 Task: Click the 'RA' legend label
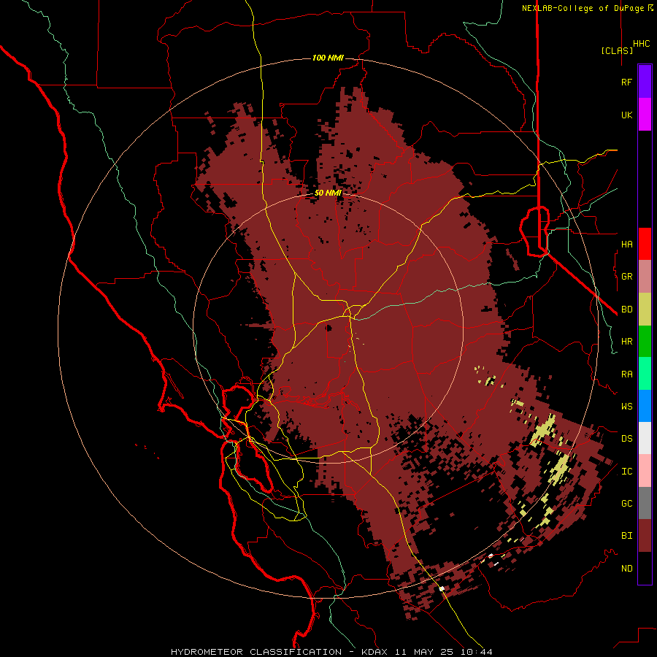point(626,374)
